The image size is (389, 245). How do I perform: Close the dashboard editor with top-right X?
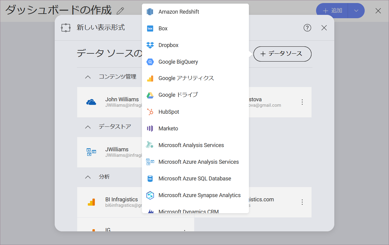click(x=378, y=11)
